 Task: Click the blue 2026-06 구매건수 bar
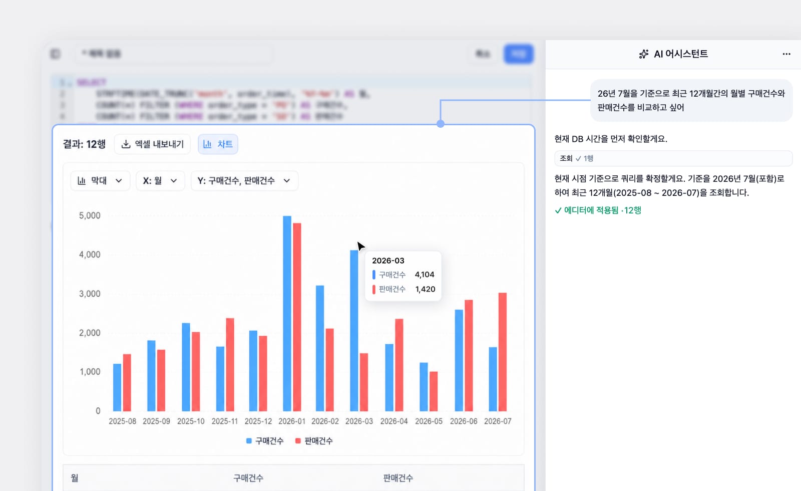(x=459, y=360)
